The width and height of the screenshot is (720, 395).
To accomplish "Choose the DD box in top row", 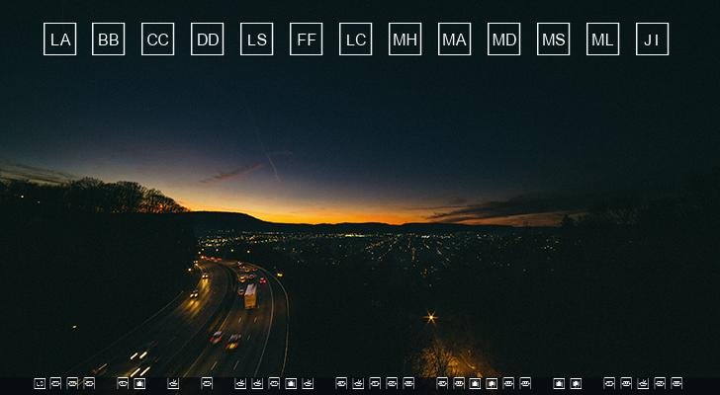I will click(x=208, y=39).
